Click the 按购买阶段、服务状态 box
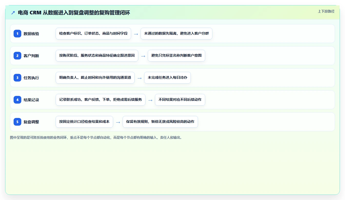The width and height of the screenshot is (345, 200). pyautogui.click(x=97, y=56)
